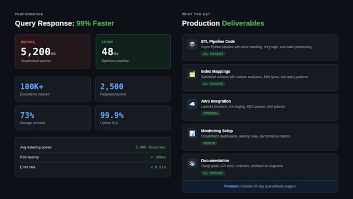
Task: Click the Avg indexing speed label
Action: click(x=36, y=147)
